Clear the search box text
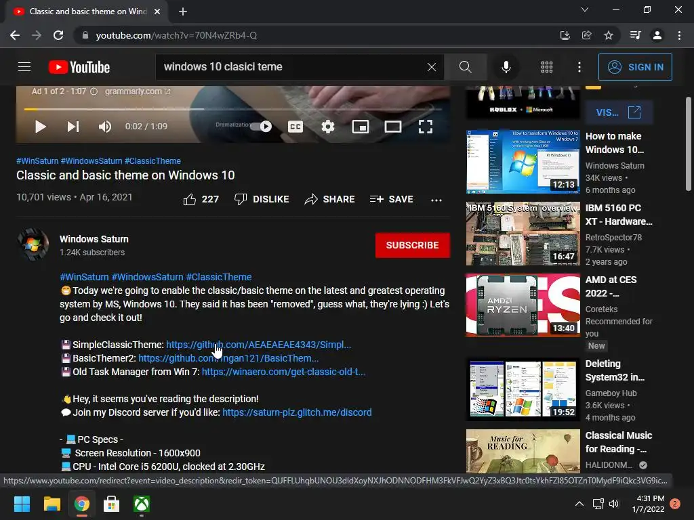The image size is (694, 520). tap(432, 67)
